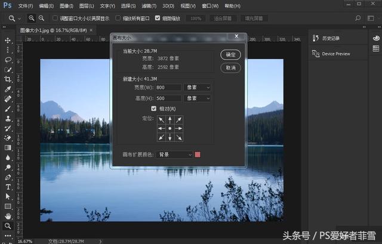Open the 滤镜(T) menu
Viewport: 382px width, 244px height.
click(x=149, y=6)
